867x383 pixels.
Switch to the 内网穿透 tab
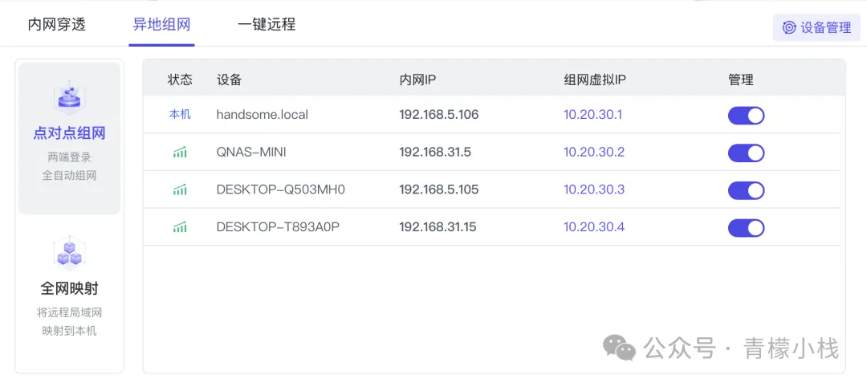(57, 24)
